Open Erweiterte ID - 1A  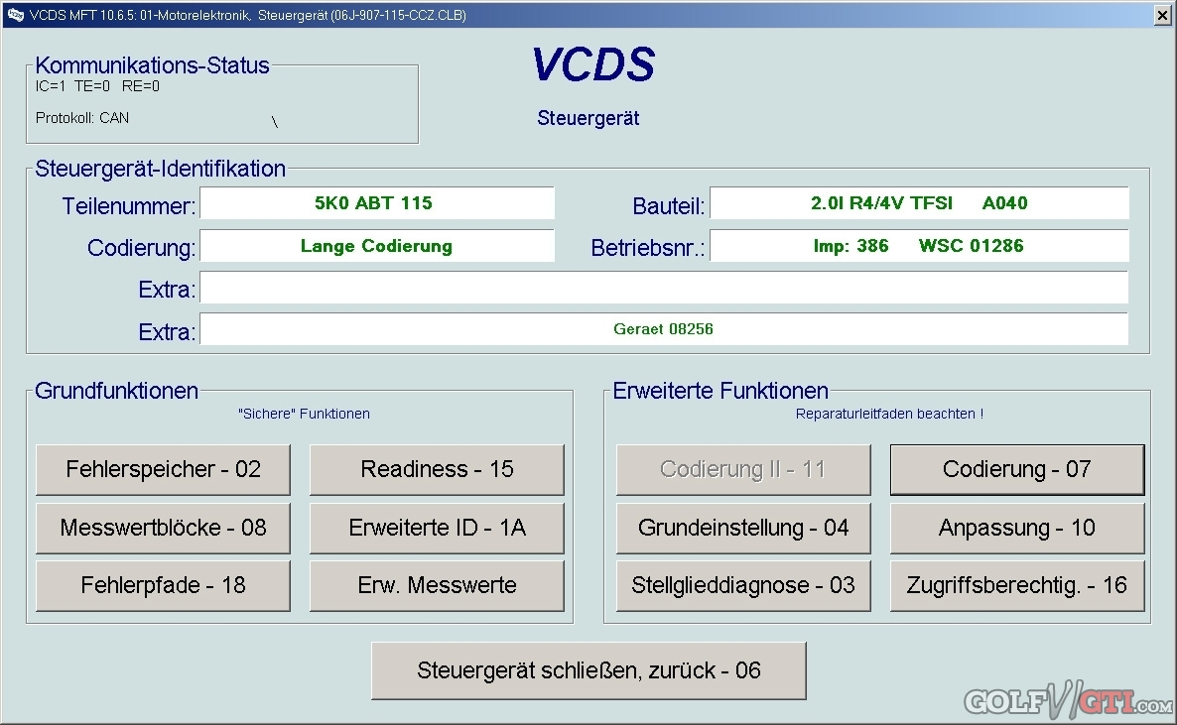437,528
